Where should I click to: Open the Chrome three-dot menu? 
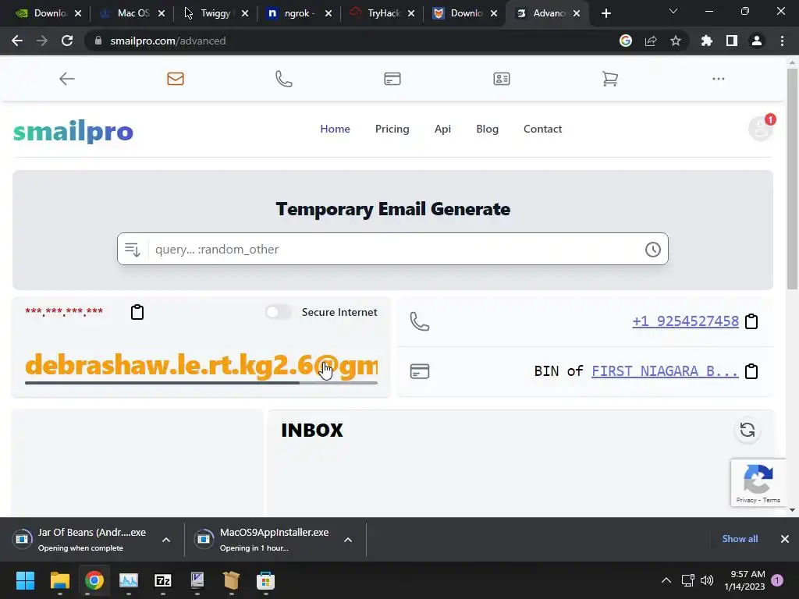coord(782,41)
